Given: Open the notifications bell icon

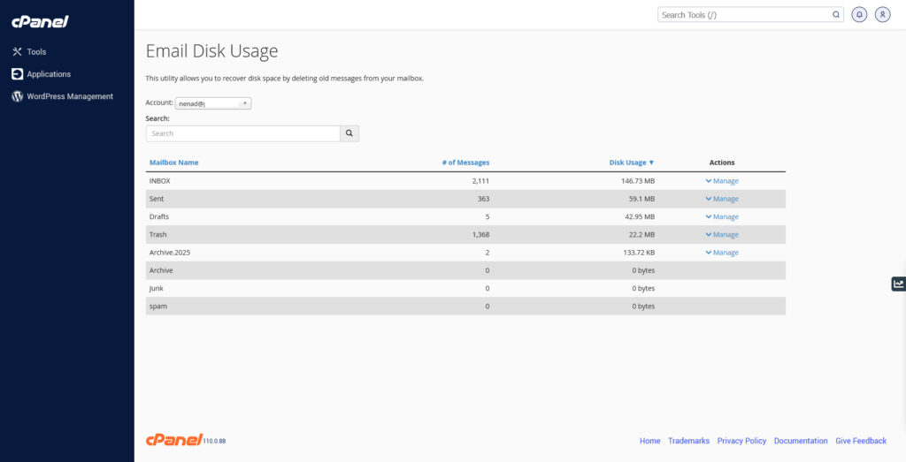Looking at the screenshot, I should tap(858, 15).
